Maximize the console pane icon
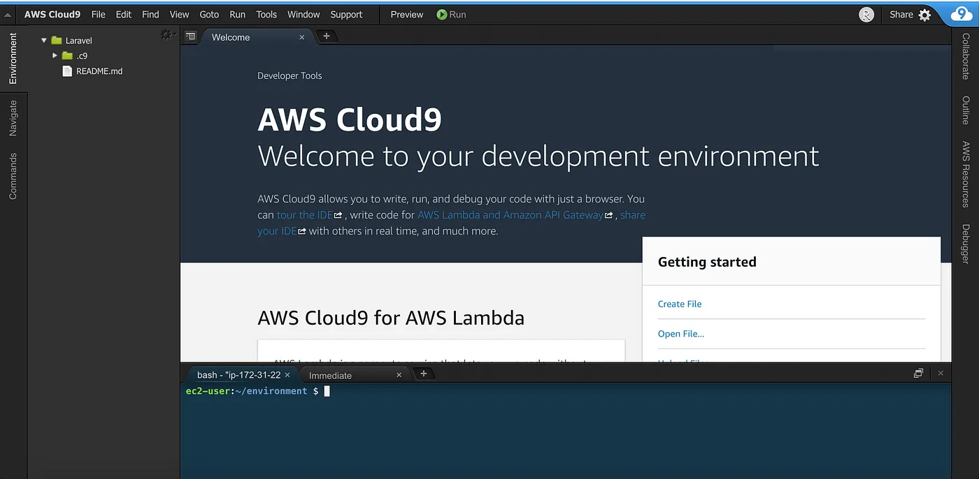The height and width of the screenshot is (479, 979). [918, 374]
